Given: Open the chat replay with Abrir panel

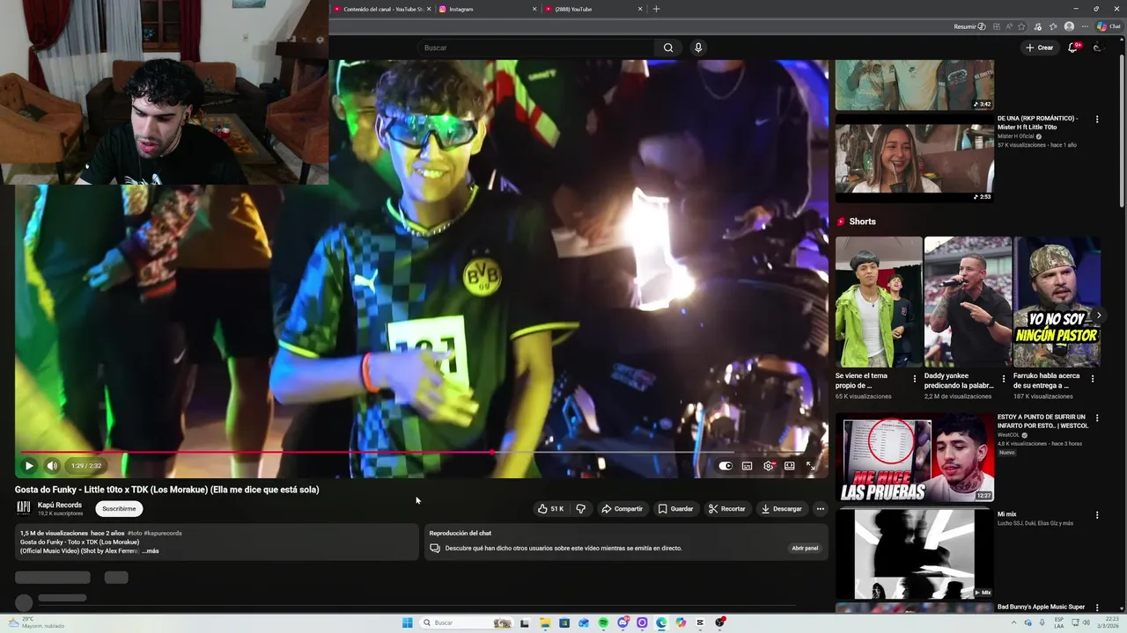Looking at the screenshot, I should [805, 549].
